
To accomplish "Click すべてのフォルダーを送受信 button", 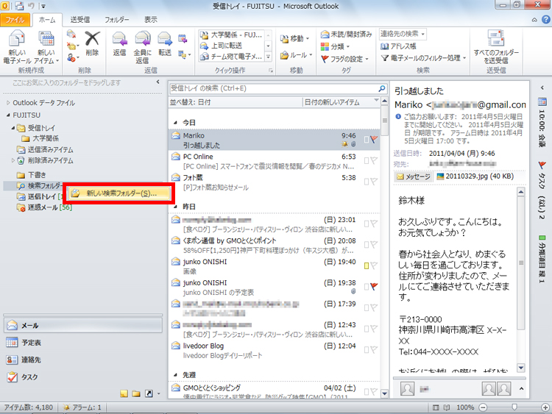I will (x=496, y=48).
